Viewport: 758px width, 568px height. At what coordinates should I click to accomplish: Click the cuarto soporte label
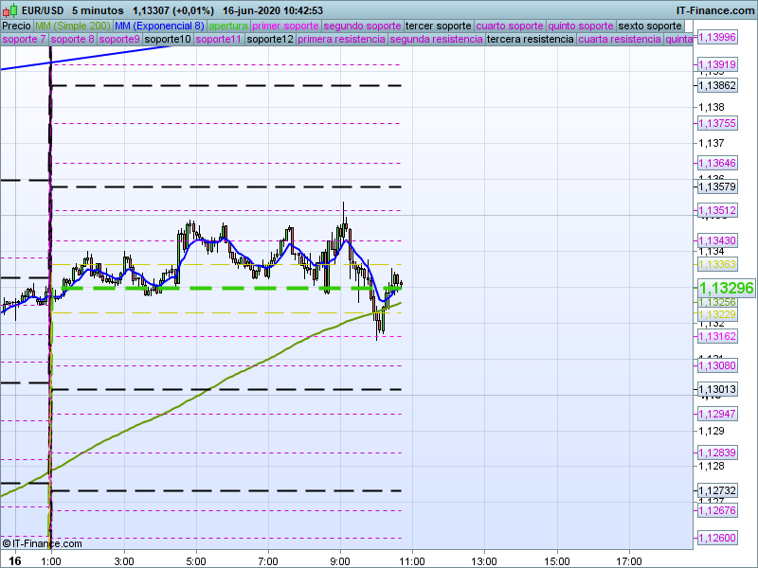[510, 26]
